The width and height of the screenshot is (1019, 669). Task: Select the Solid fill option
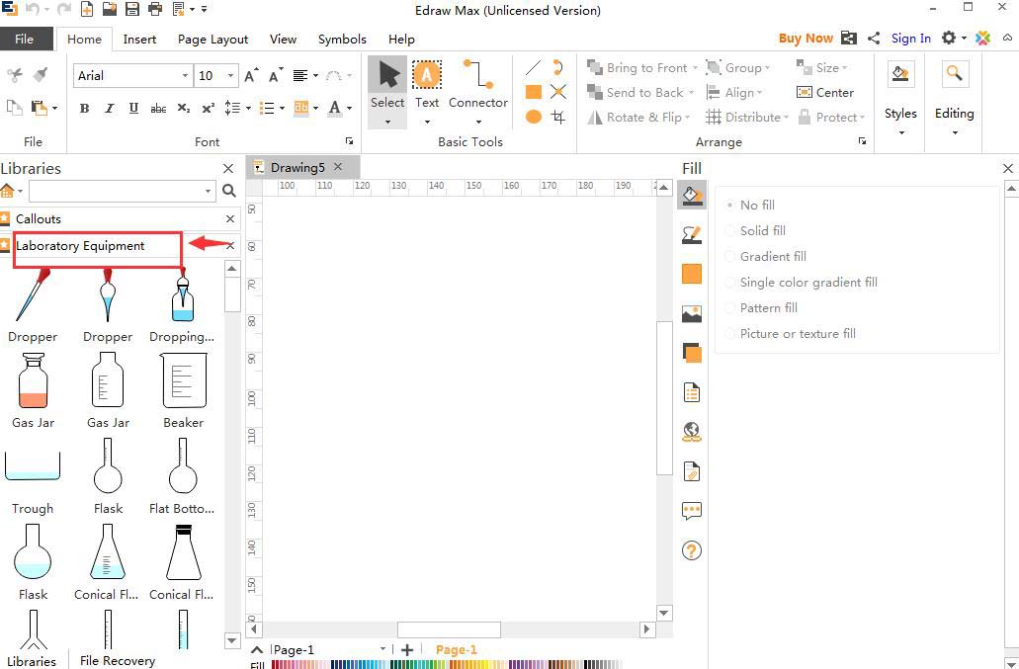coord(755,230)
